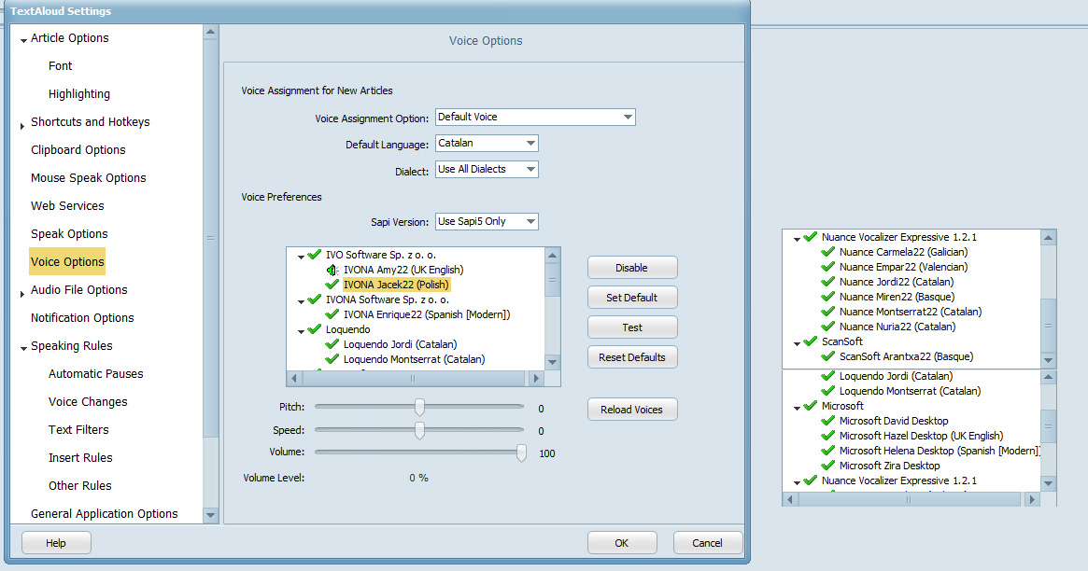The height and width of the screenshot is (571, 1088).
Task: Click checkmark icon for ScanSoft Arantxa22 (Basque)
Action: [827, 356]
